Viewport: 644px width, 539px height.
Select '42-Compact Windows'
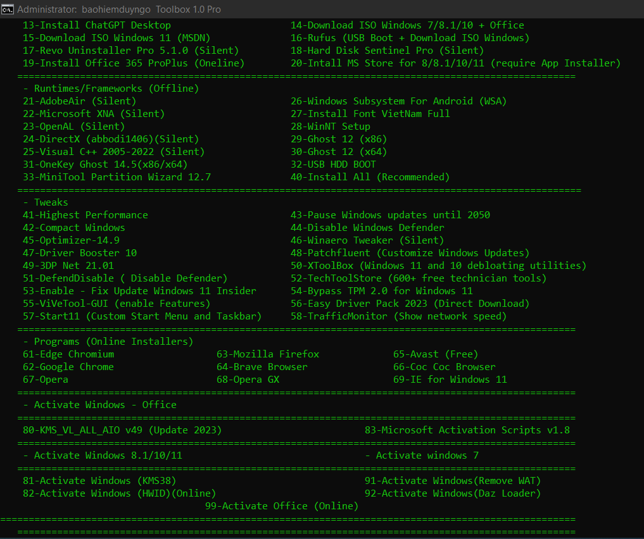[73, 228]
